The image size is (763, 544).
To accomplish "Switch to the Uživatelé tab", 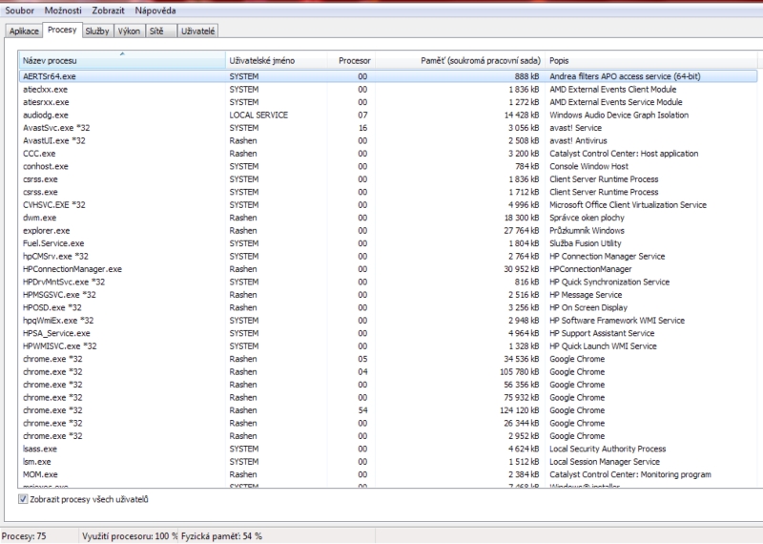I will tap(197, 31).
